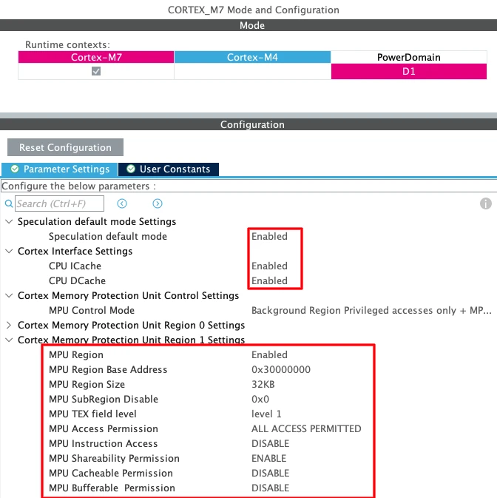Select the MPU Access Permission label
Viewport: 497px width, 498px height.
point(104,428)
